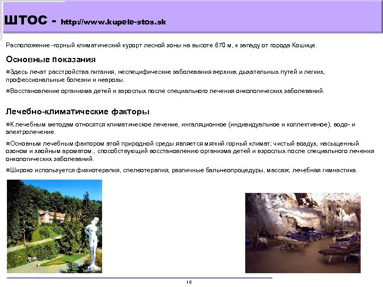The height and width of the screenshot is (287, 383).
Task: Open the http://www.kupele-stos.sk link
Action: point(113,22)
